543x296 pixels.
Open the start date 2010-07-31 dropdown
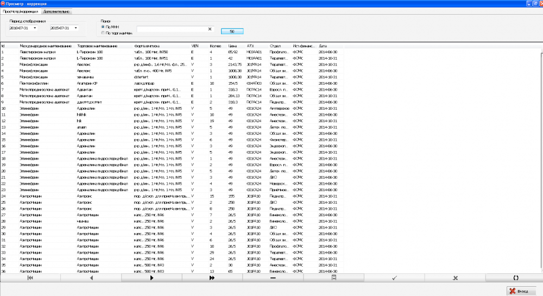pos(35,28)
